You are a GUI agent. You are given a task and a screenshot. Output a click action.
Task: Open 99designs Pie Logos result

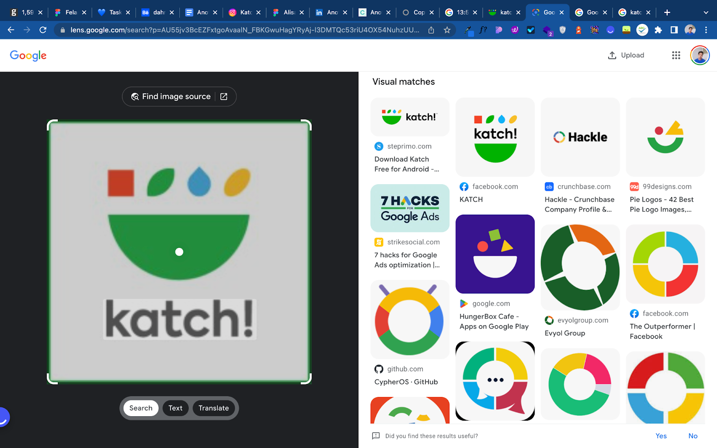coord(665,155)
